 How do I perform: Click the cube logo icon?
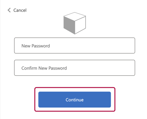click(x=75, y=23)
